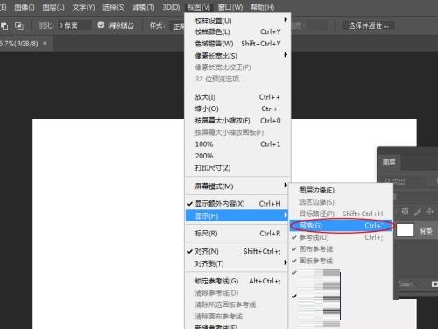Expand 屏幕模式(M) submenu

coord(237,186)
